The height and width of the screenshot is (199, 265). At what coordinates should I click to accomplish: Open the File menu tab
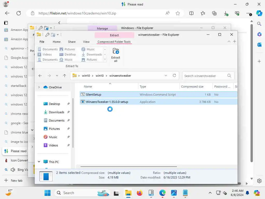(42, 42)
